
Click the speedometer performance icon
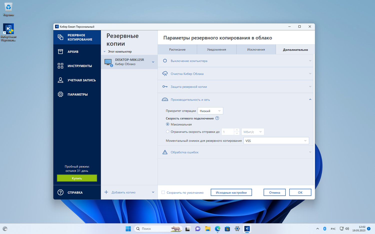(165, 99)
